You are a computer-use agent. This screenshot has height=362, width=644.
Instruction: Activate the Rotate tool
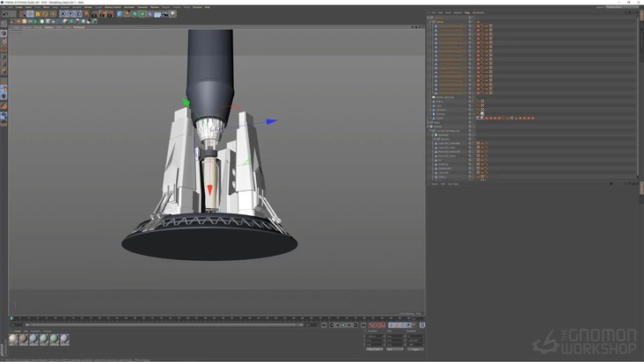[45, 14]
